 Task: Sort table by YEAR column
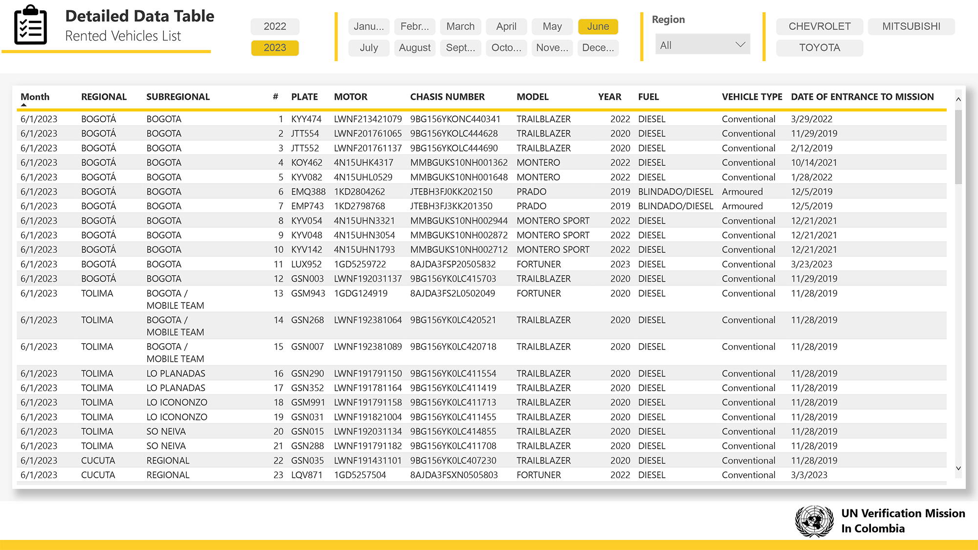(x=610, y=97)
